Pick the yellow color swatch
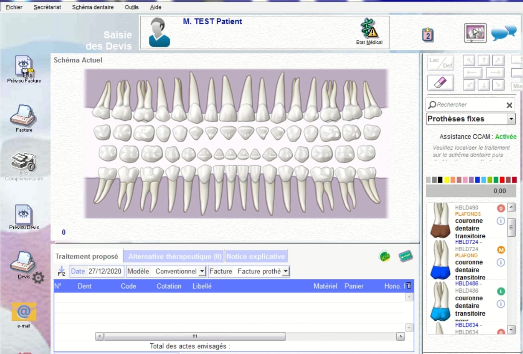 point(447,180)
